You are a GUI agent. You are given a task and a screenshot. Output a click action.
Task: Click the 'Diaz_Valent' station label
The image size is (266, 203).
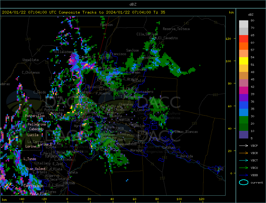pyautogui.click(x=36, y=169)
